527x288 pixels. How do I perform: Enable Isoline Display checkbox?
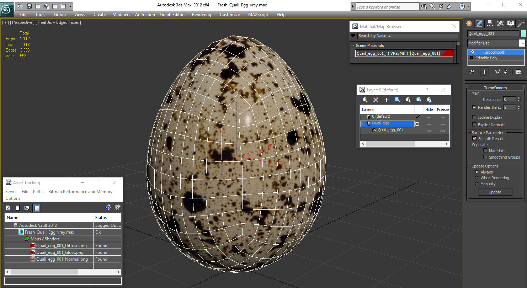tap(474, 117)
